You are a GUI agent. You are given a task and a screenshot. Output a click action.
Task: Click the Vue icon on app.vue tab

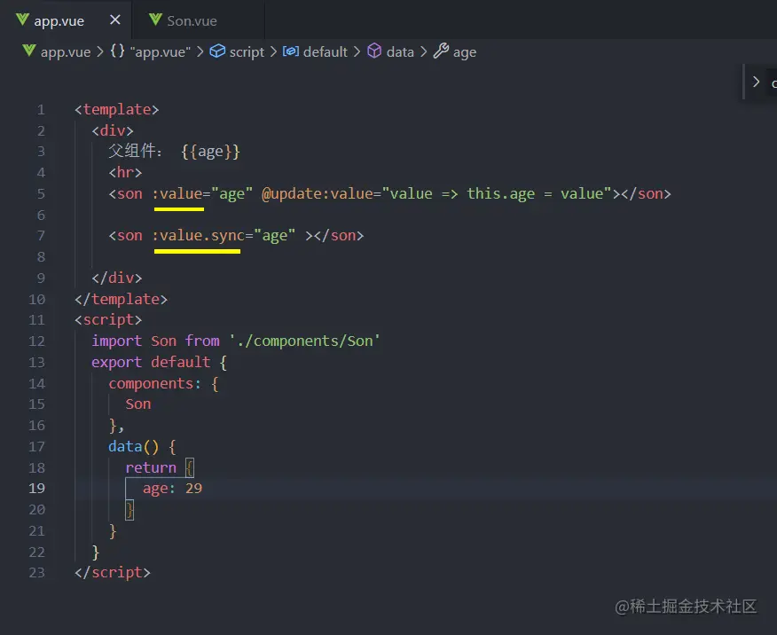(22, 20)
